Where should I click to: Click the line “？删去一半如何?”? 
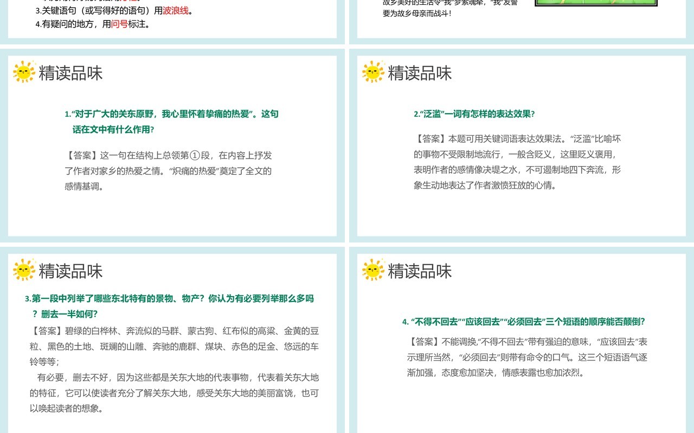65,314
